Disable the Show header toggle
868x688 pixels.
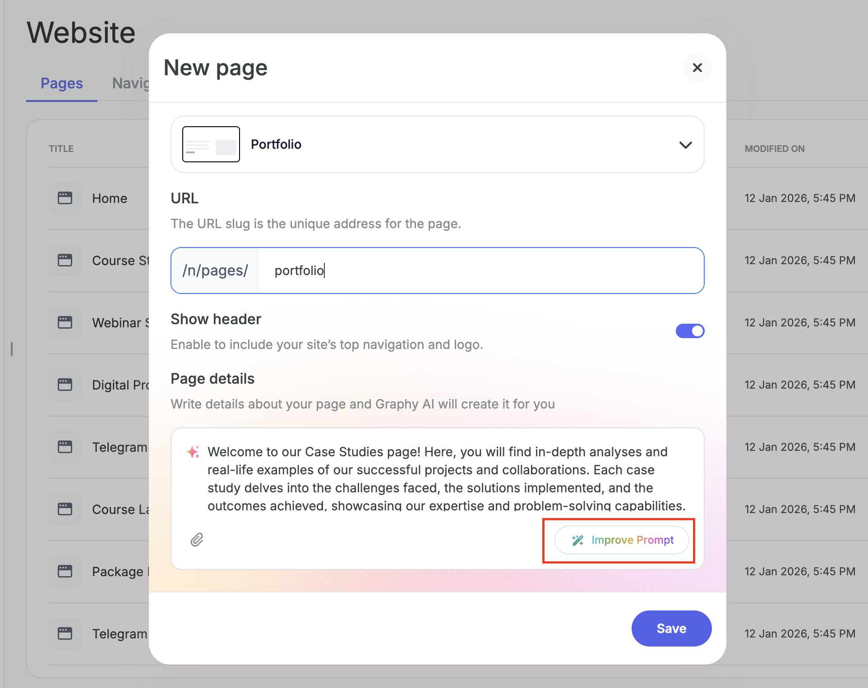690,331
